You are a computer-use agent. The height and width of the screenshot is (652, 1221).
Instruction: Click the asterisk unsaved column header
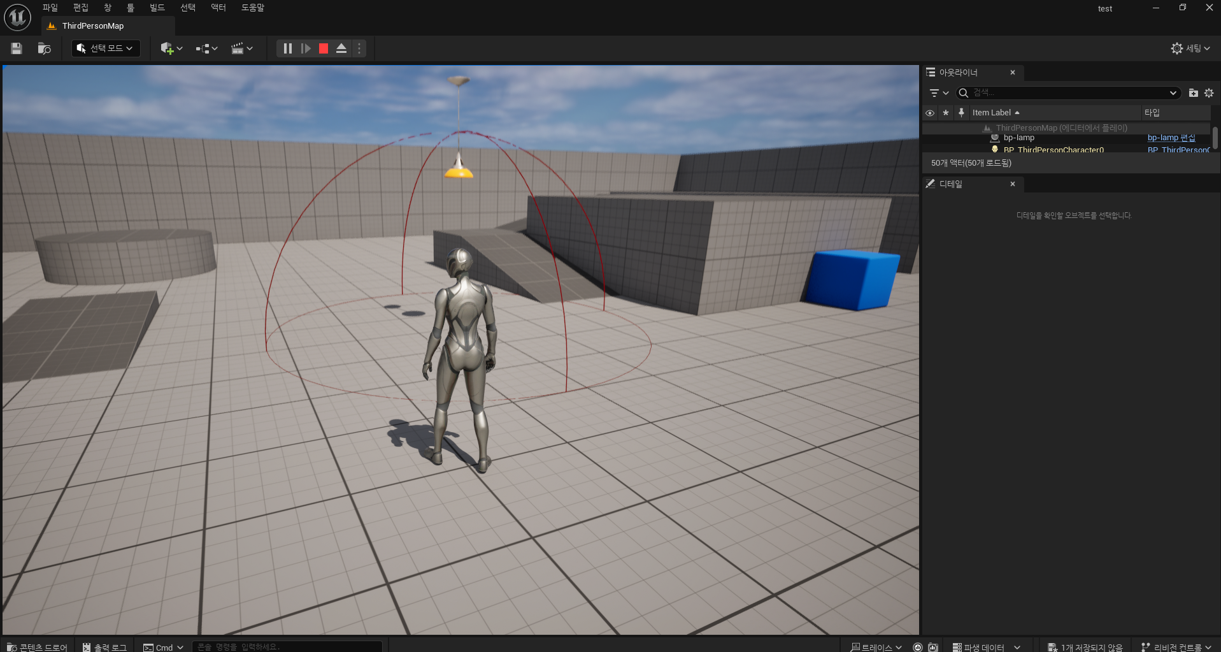[x=946, y=113]
